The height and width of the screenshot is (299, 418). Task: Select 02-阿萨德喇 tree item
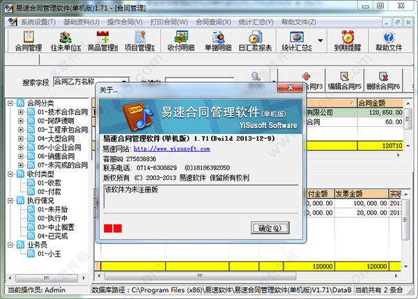pos(56,121)
